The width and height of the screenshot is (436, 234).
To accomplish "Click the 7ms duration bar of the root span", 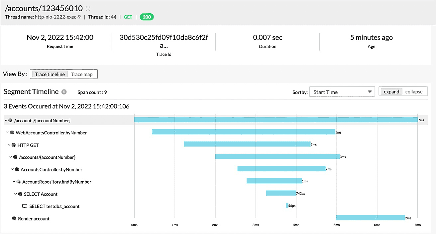I will [x=276, y=120].
